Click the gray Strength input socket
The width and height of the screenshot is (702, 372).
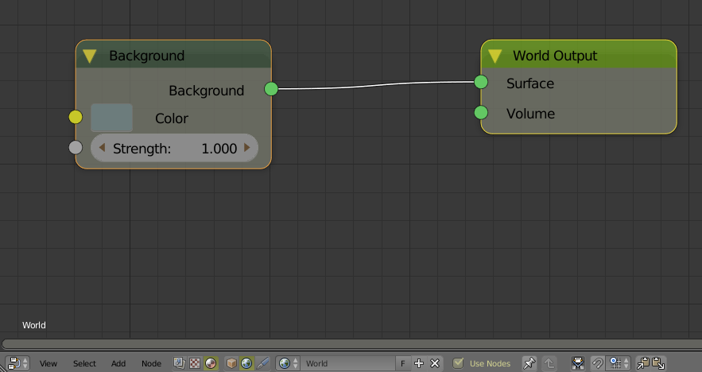76,147
